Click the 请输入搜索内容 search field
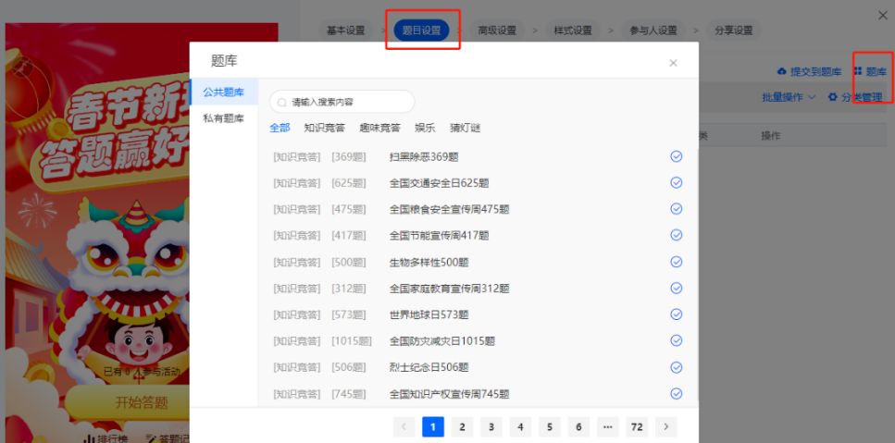895x443 pixels. click(347, 102)
